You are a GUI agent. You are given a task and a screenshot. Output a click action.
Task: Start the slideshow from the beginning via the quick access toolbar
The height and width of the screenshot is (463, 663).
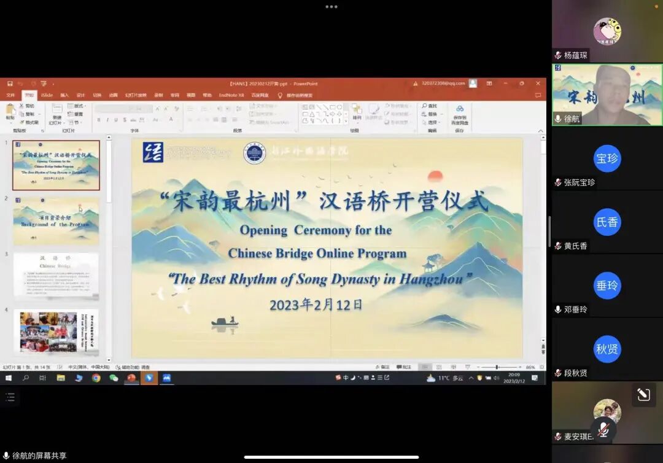click(x=44, y=84)
